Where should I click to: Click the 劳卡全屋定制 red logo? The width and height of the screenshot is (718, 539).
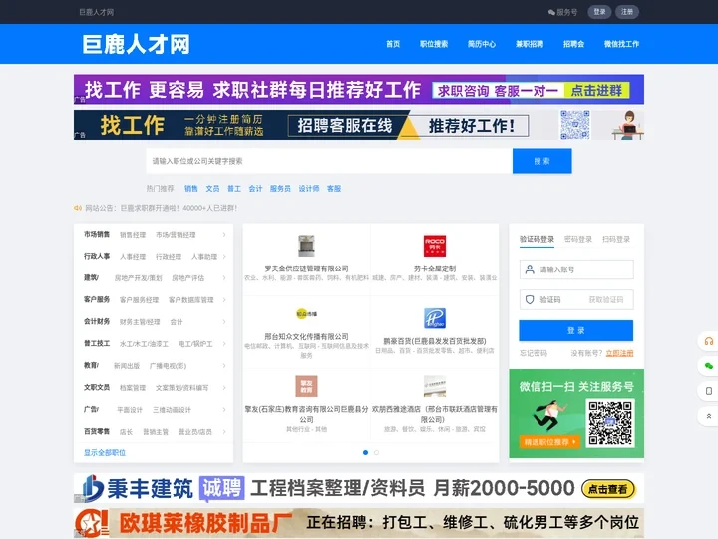(x=435, y=246)
